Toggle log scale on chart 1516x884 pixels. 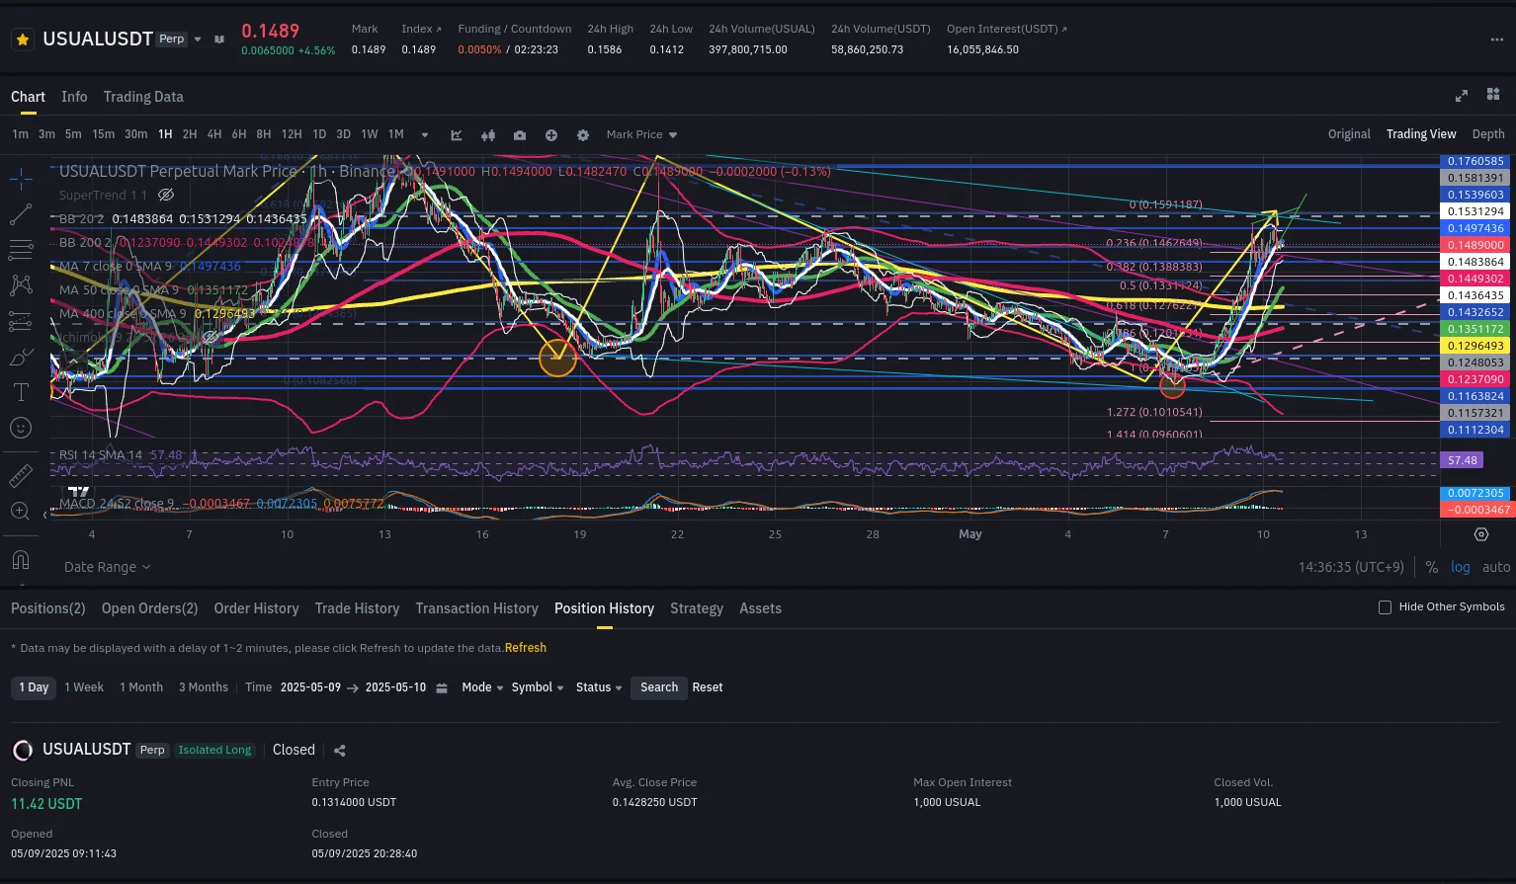tap(1460, 567)
